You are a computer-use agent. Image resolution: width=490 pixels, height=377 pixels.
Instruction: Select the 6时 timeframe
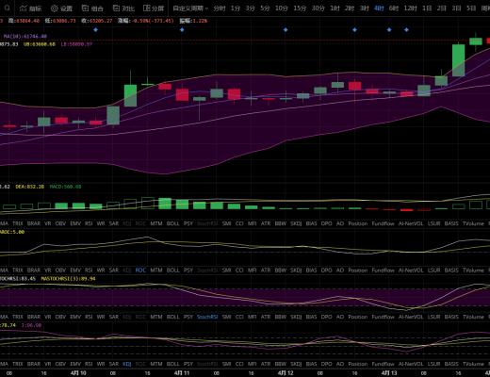[394, 8]
